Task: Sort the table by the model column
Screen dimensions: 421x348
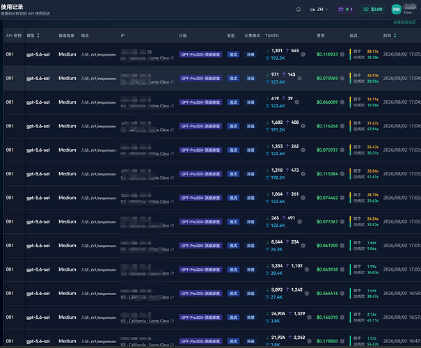Action: [33, 35]
